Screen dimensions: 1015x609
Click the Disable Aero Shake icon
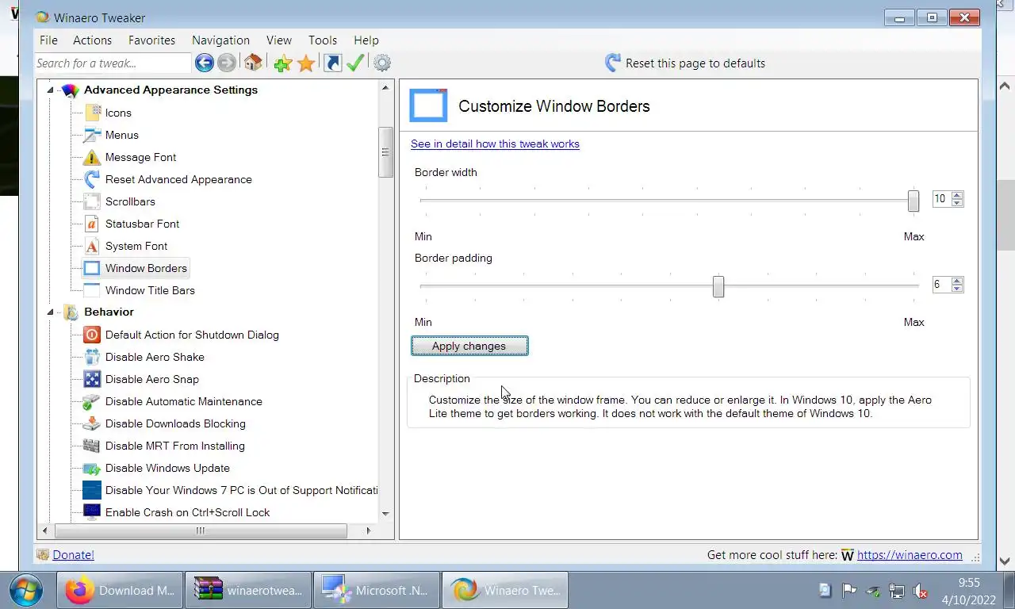[x=92, y=357]
